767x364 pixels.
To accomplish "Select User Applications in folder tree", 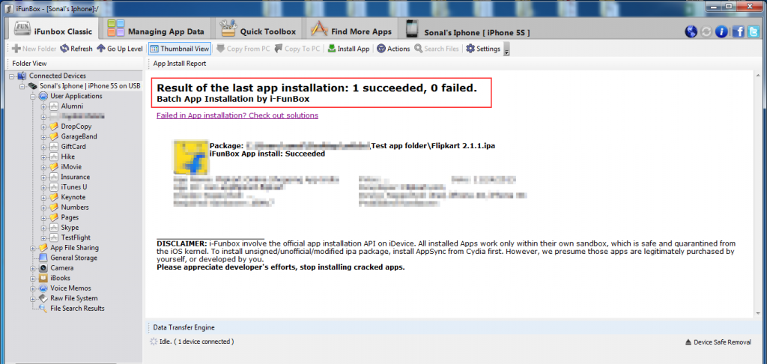I will pyautogui.click(x=76, y=96).
